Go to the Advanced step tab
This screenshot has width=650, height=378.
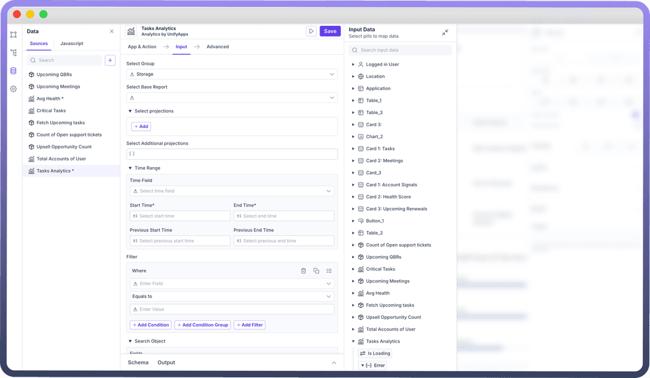[x=217, y=47]
